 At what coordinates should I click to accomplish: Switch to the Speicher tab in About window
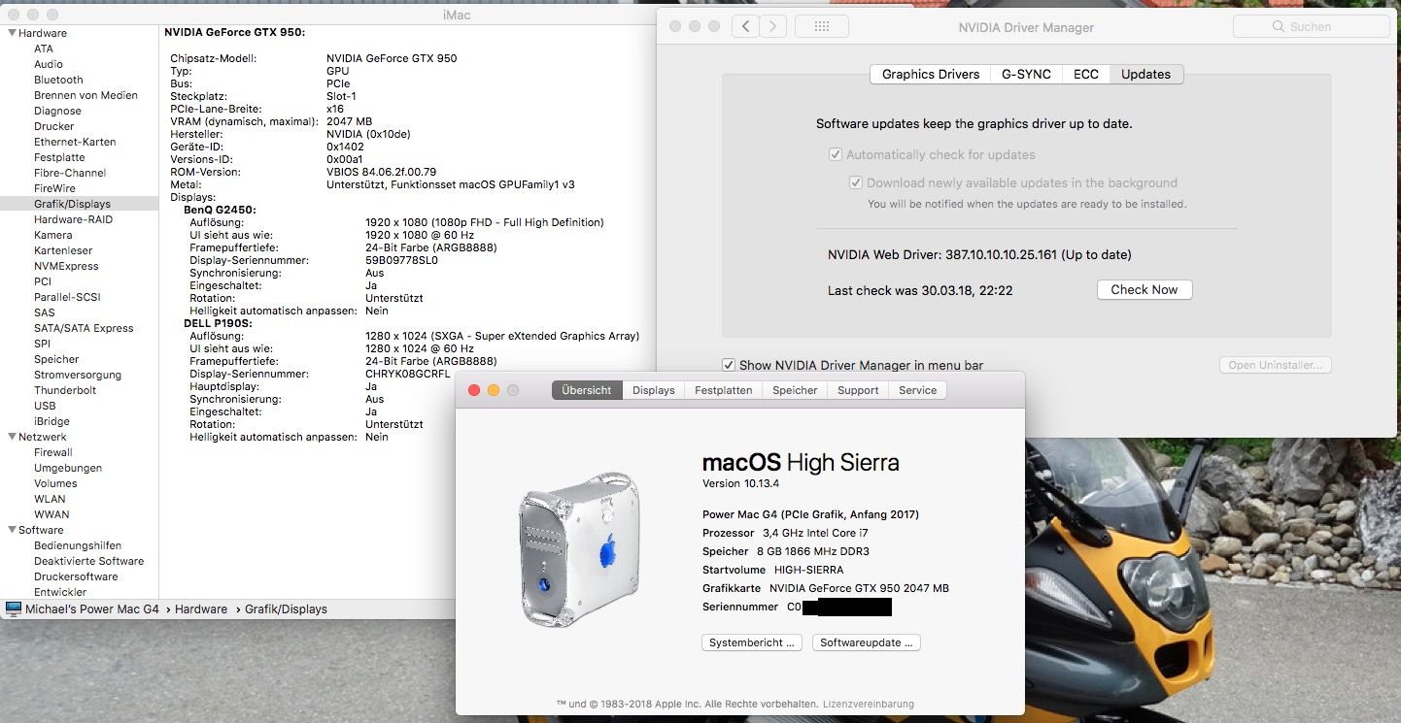pos(795,390)
